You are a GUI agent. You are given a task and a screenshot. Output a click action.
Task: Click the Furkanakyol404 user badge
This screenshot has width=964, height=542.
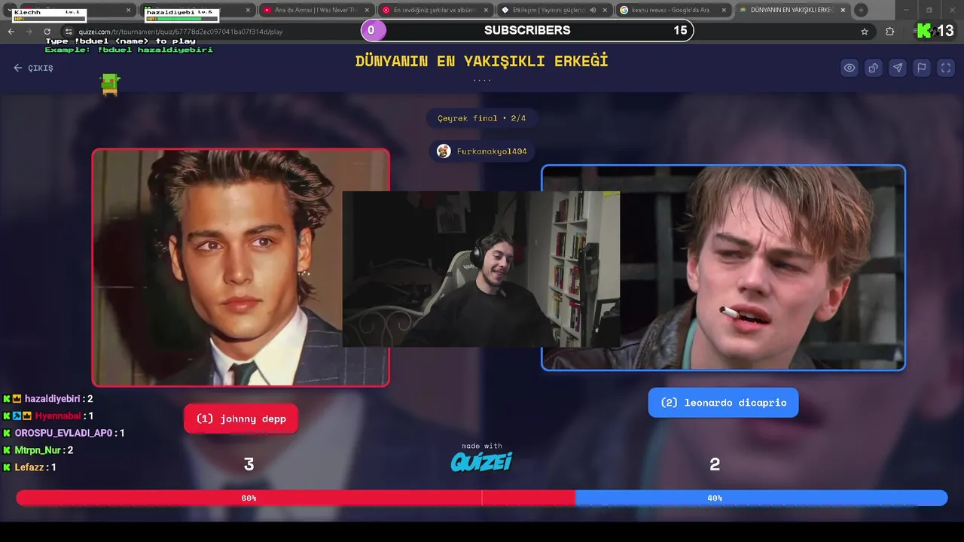tap(482, 151)
